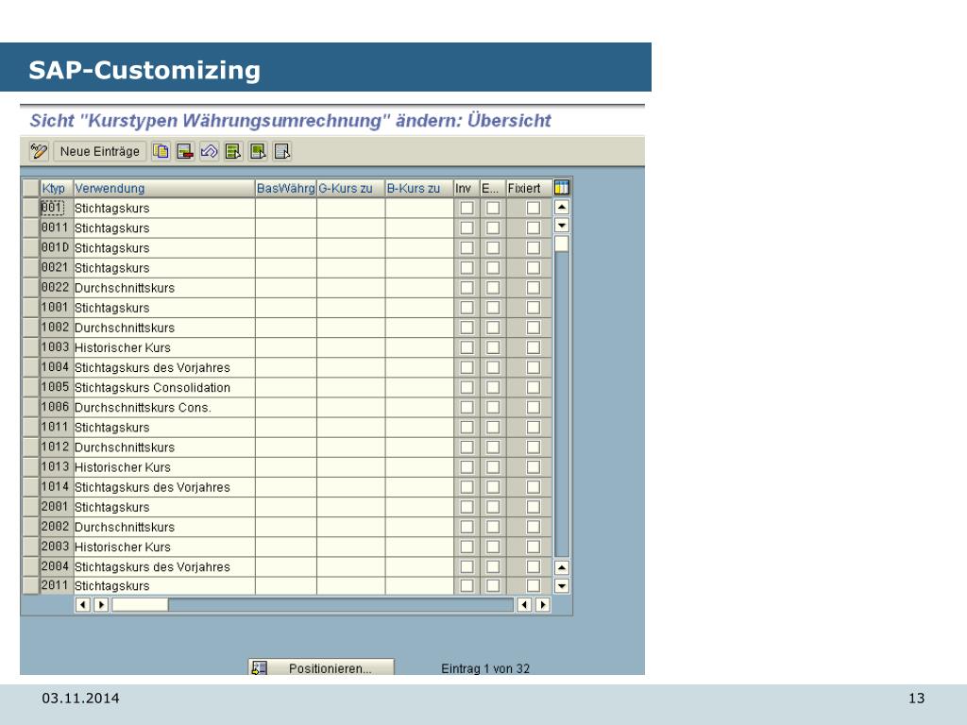Tick Fixiert checkbox for Durchschnittskurs Cons.
Viewport: 967px width, 725px height.
534,408
